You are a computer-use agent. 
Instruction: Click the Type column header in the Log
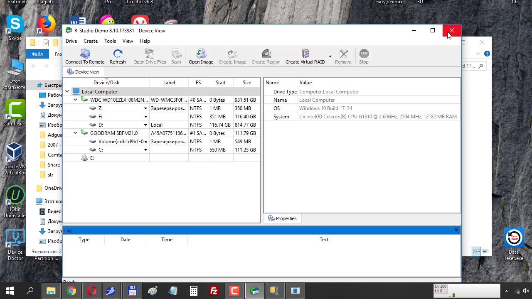[84, 240]
